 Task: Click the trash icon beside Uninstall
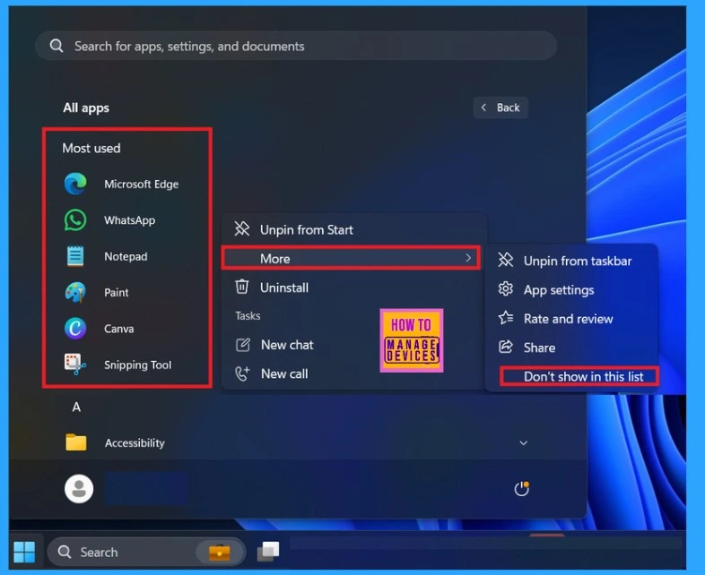click(242, 287)
